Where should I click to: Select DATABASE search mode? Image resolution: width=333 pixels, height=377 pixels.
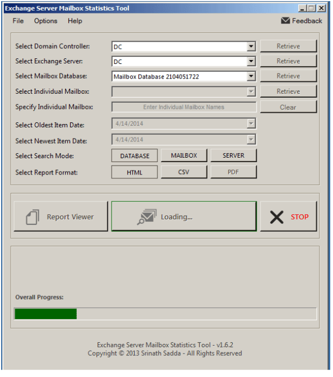135,156
